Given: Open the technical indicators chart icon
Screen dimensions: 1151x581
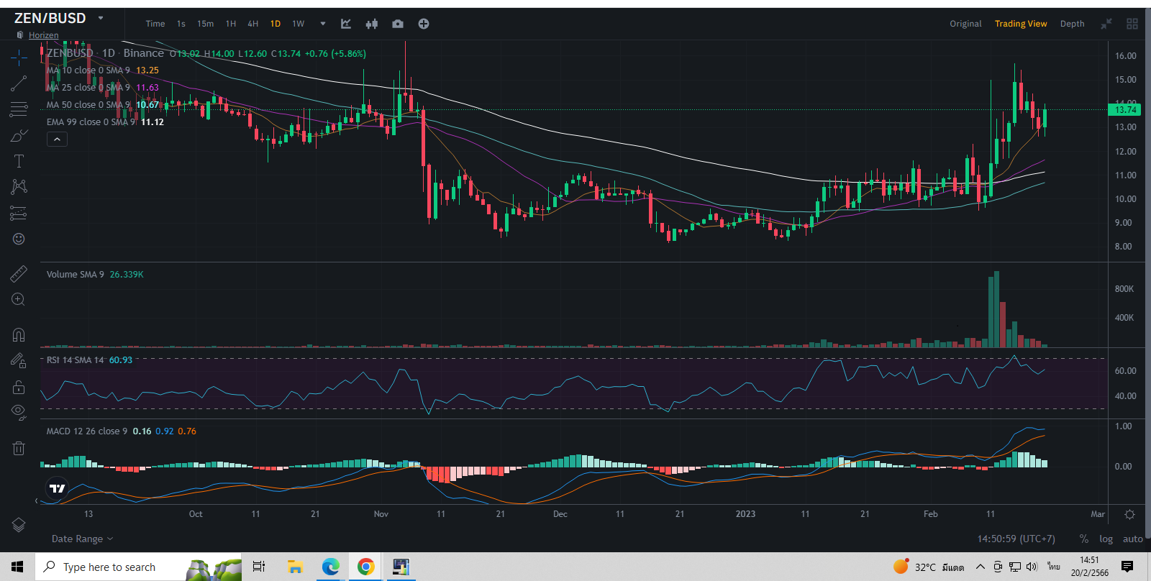Looking at the screenshot, I should tap(346, 24).
